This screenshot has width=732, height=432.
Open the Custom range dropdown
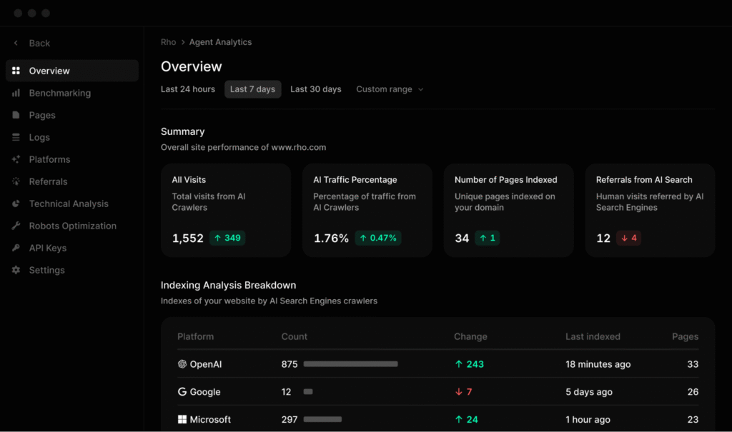390,89
